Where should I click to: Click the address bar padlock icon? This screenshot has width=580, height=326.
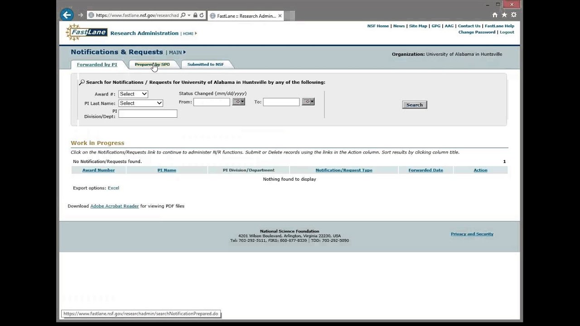coord(195,15)
